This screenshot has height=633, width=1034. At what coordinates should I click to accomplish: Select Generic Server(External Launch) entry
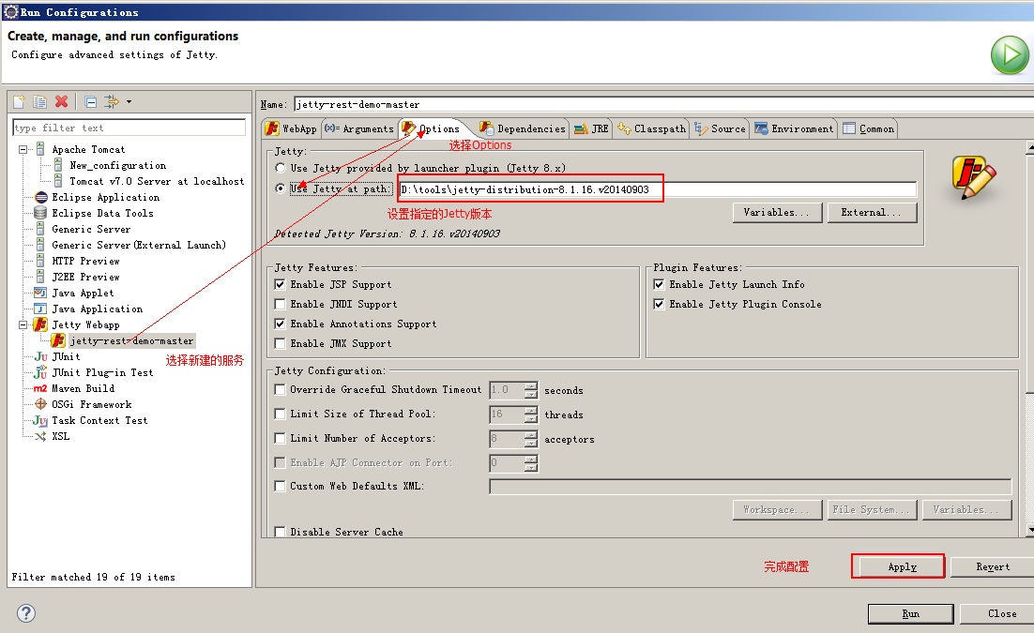pos(139,246)
